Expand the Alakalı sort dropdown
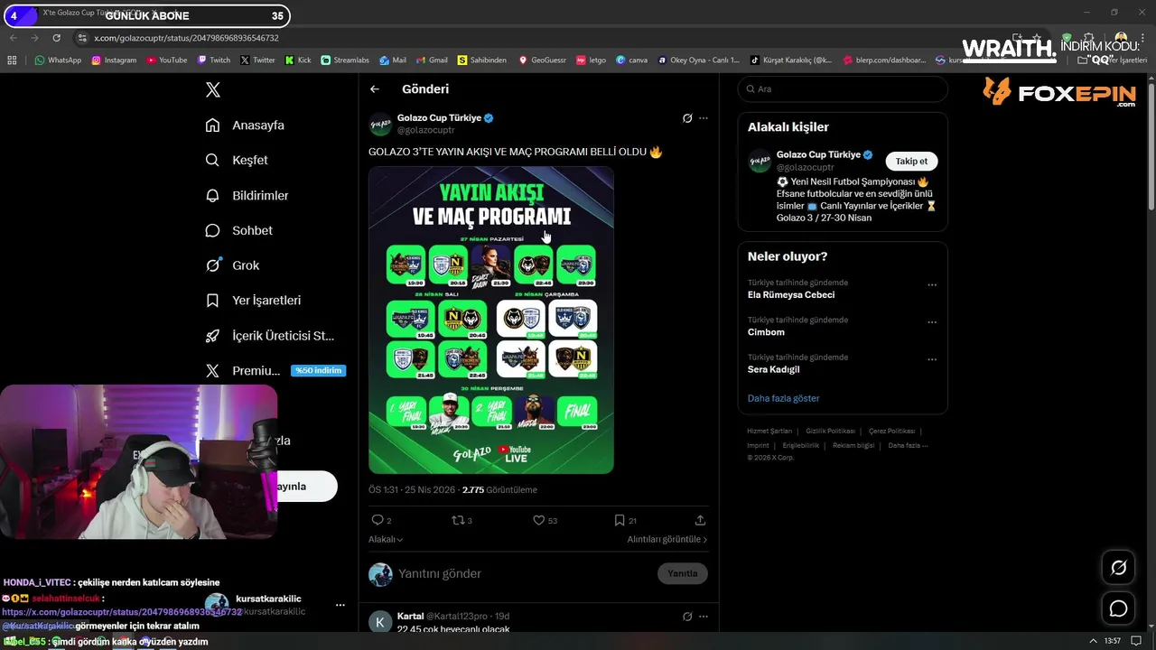 (x=386, y=539)
